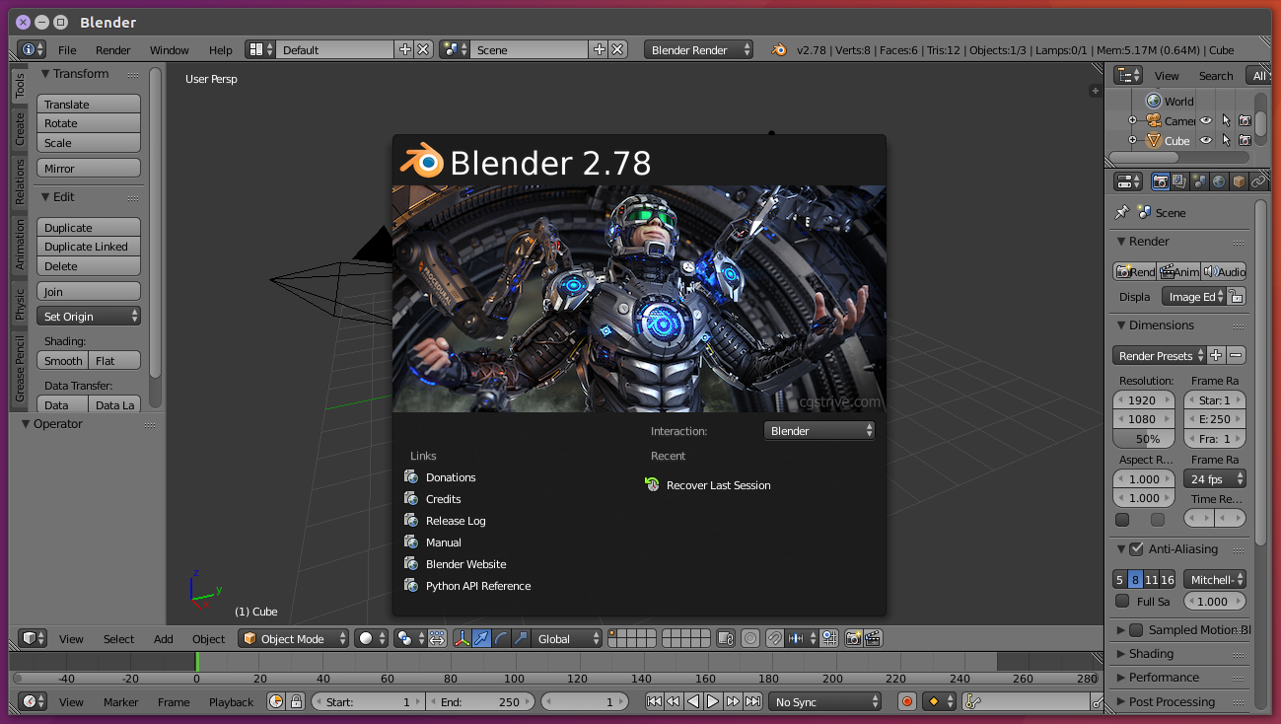The height and width of the screenshot is (724, 1281).
Task: Open the Blender Render engine dropdown
Action: [x=699, y=49]
